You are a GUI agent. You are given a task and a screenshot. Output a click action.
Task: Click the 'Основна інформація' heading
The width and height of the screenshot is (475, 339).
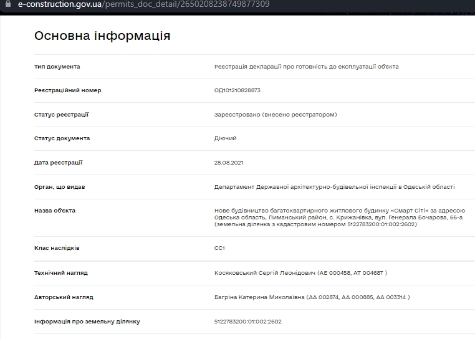(x=102, y=36)
